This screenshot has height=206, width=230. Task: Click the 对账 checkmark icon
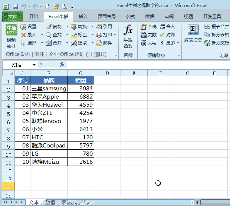click(162, 34)
